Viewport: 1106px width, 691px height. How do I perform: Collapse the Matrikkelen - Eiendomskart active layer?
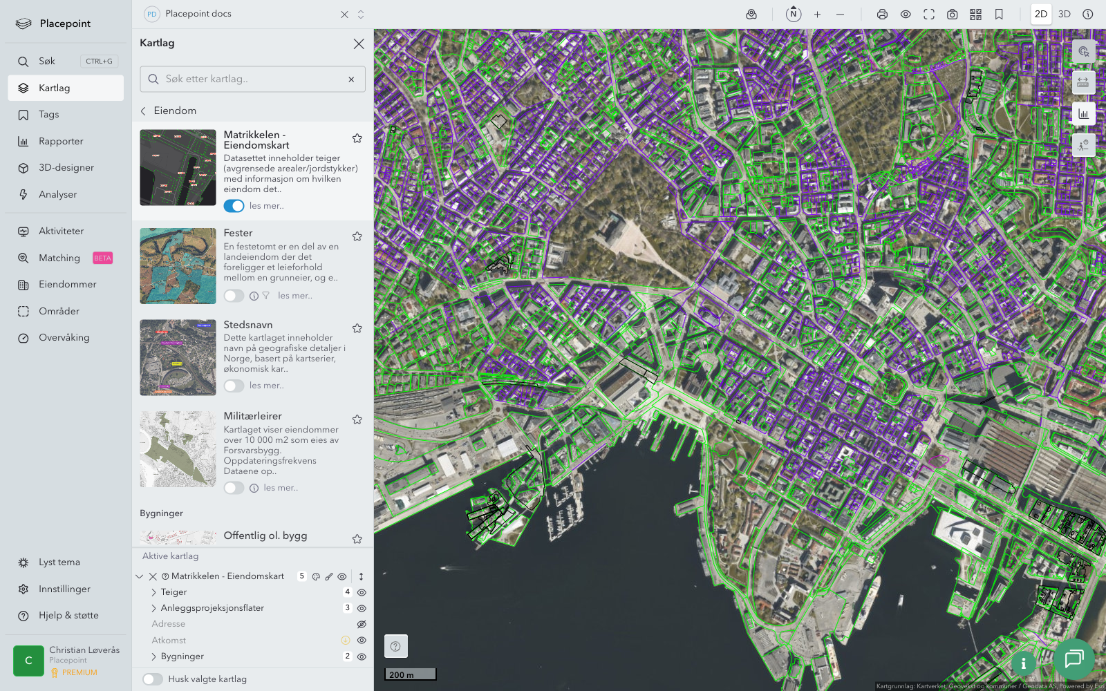pyautogui.click(x=140, y=576)
